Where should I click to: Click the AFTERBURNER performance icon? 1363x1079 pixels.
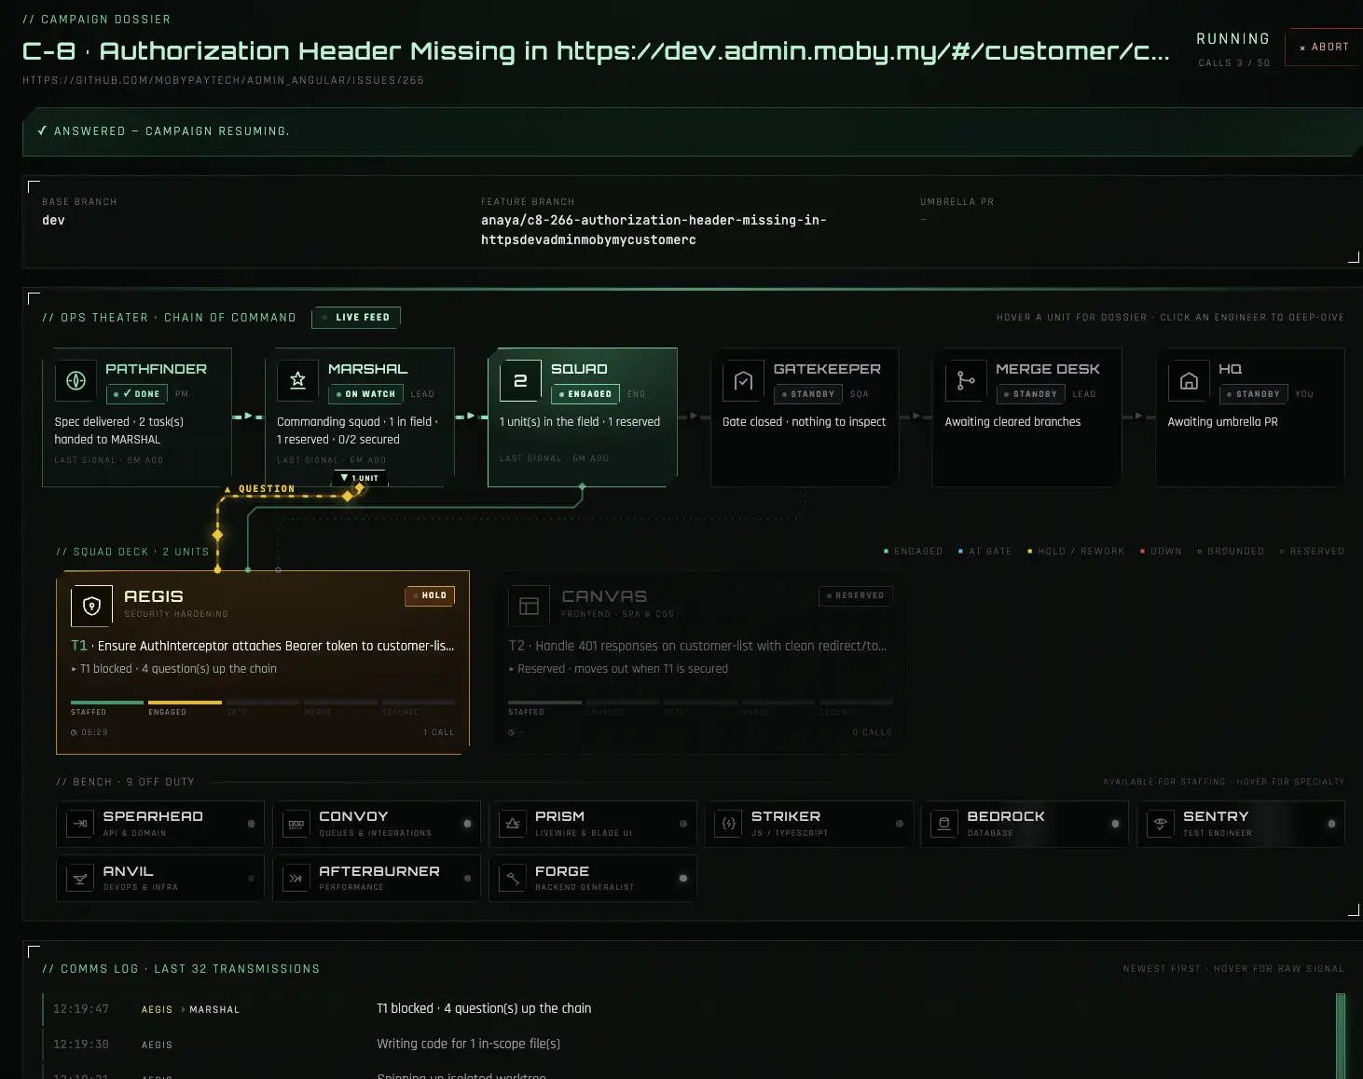296,879
